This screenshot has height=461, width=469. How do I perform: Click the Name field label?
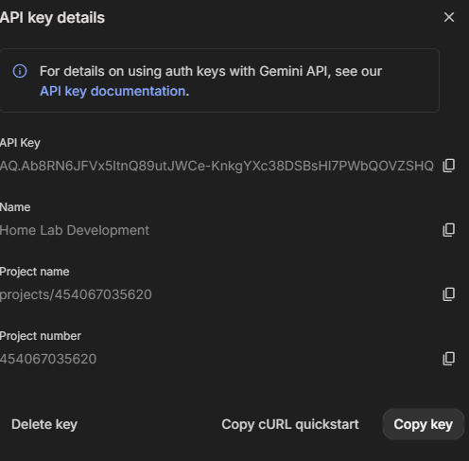tap(15, 207)
